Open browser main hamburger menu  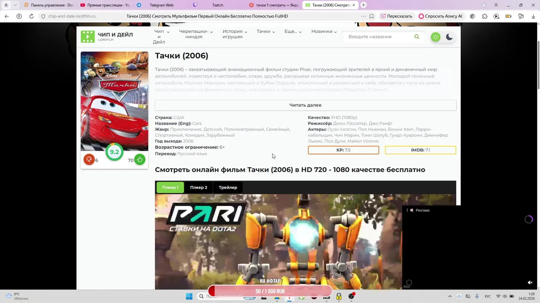pyautogui.click(x=496, y=5)
